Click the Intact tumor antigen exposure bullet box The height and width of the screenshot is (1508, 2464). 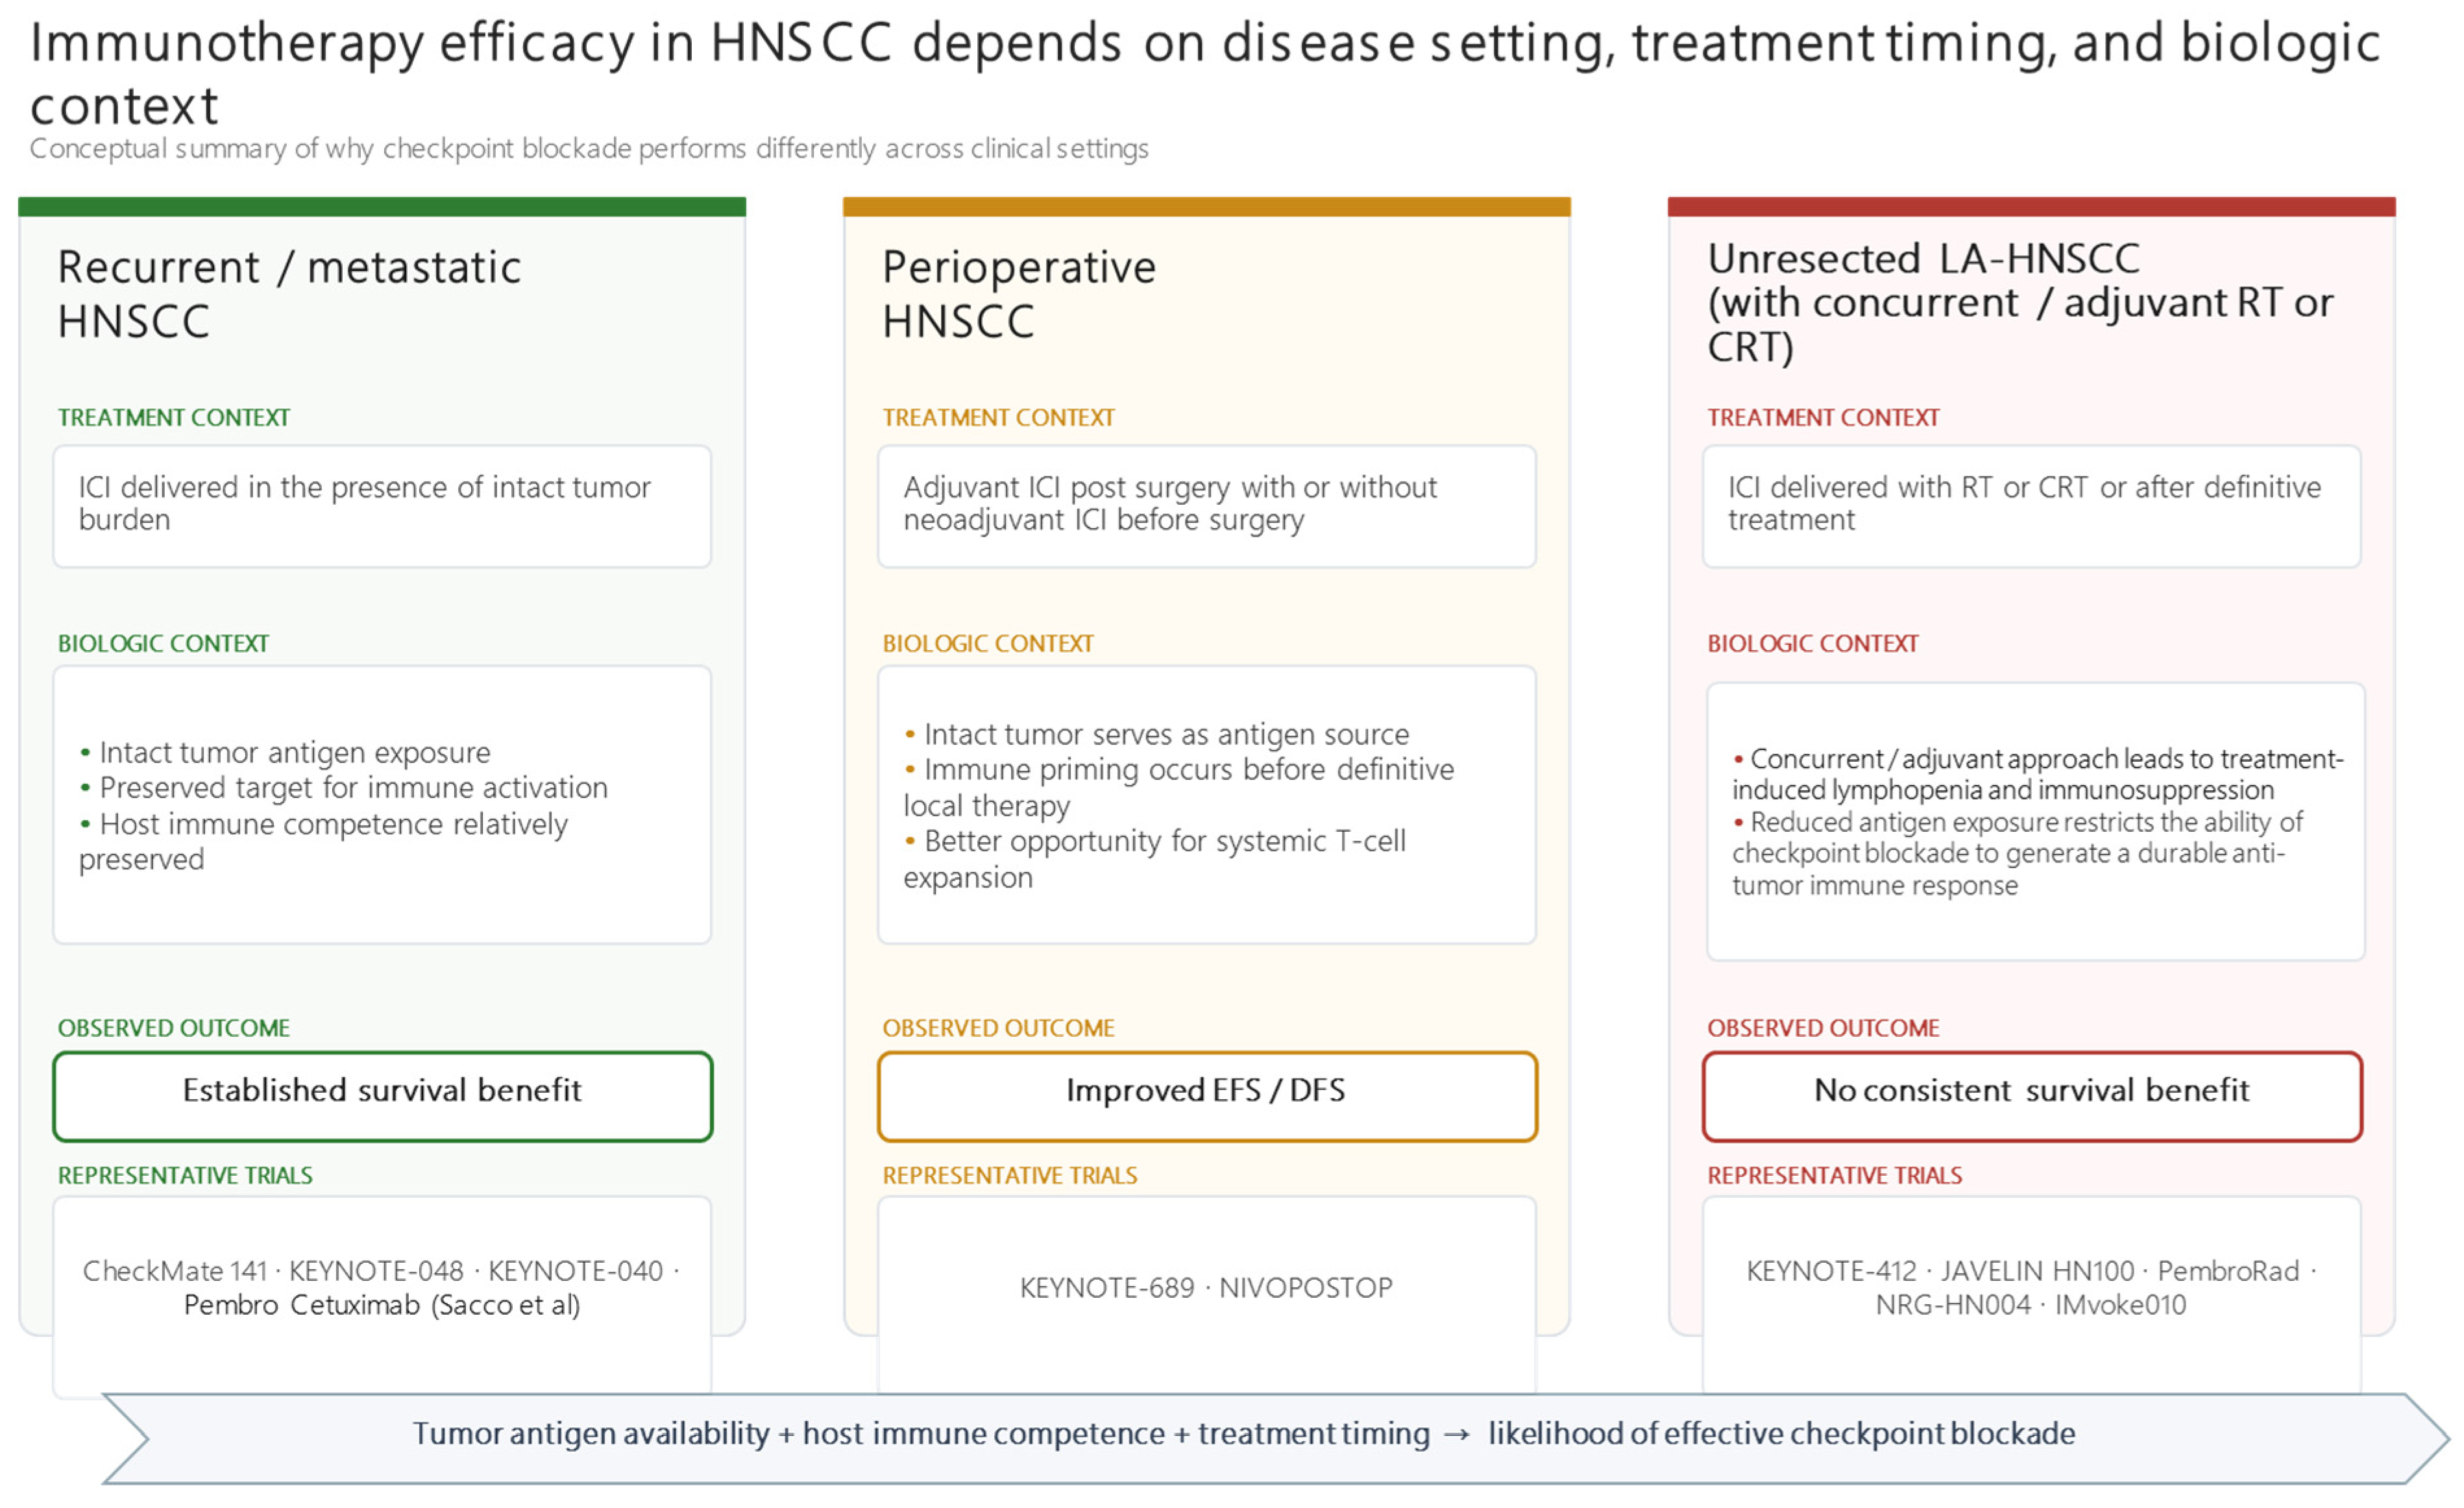tap(382, 805)
